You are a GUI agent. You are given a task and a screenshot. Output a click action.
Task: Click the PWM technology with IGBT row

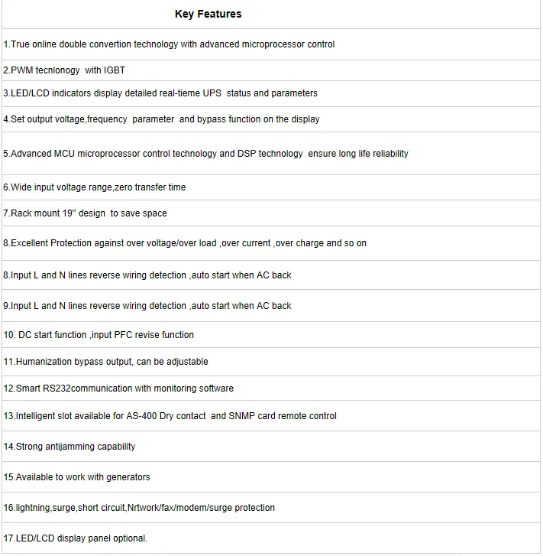pyautogui.click(x=271, y=70)
